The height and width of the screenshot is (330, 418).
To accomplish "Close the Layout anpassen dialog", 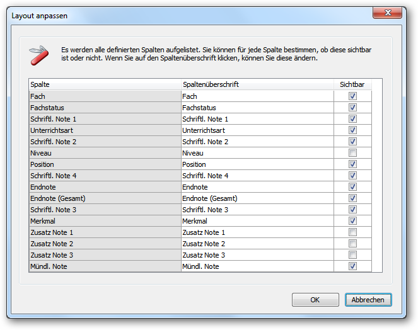I will click(x=387, y=13).
